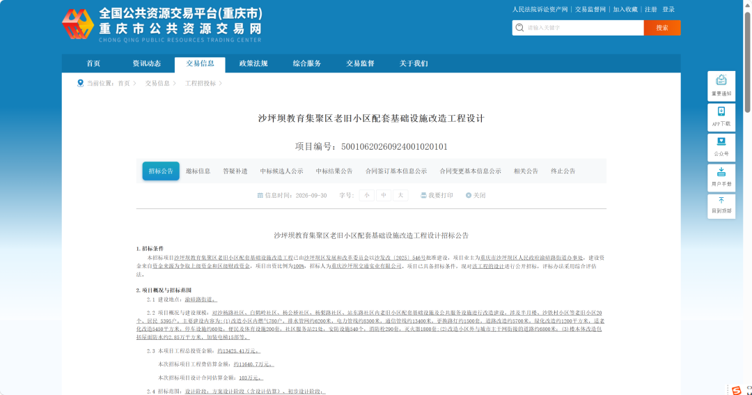The width and height of the screenshot is (752, 395).
Task: Click the chevron after 交易信息 in breadcrumb
Action: click(175, 84)
